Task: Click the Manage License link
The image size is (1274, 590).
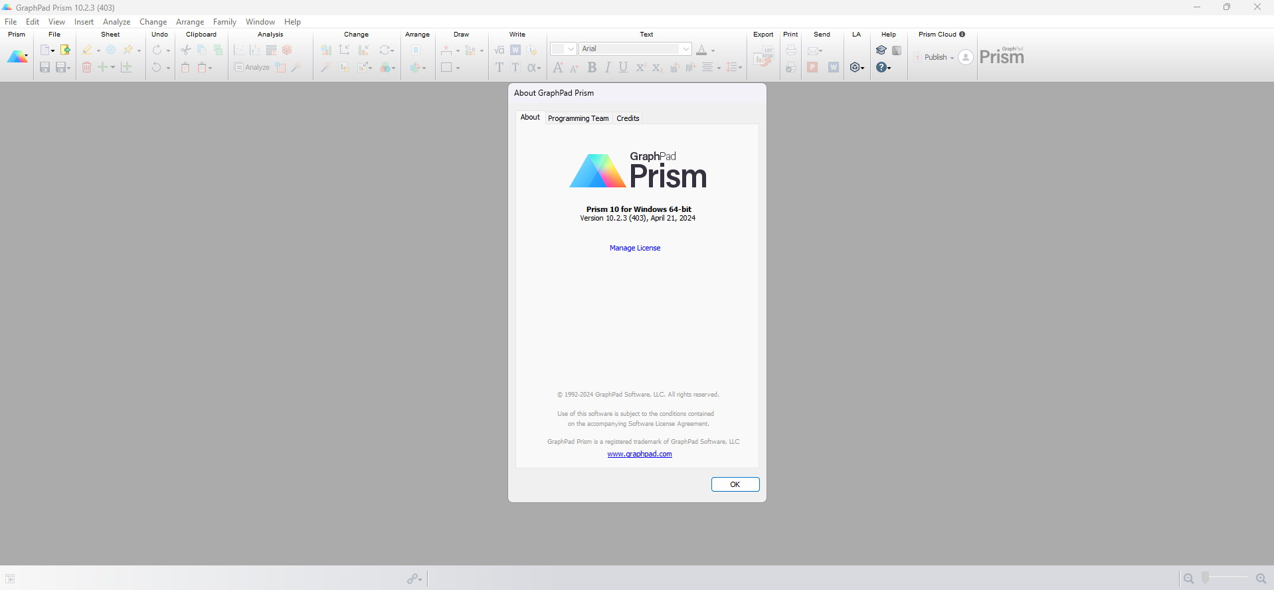Action: [635, 248]
